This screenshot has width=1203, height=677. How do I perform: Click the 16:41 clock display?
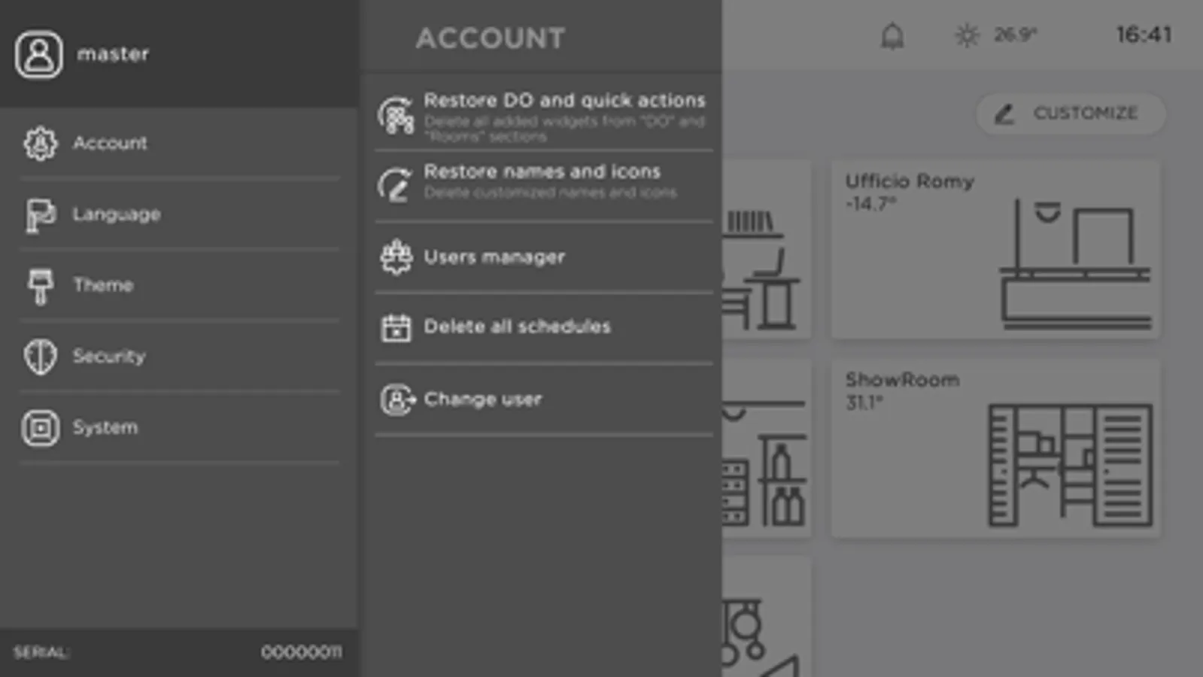click(1144, 35)
